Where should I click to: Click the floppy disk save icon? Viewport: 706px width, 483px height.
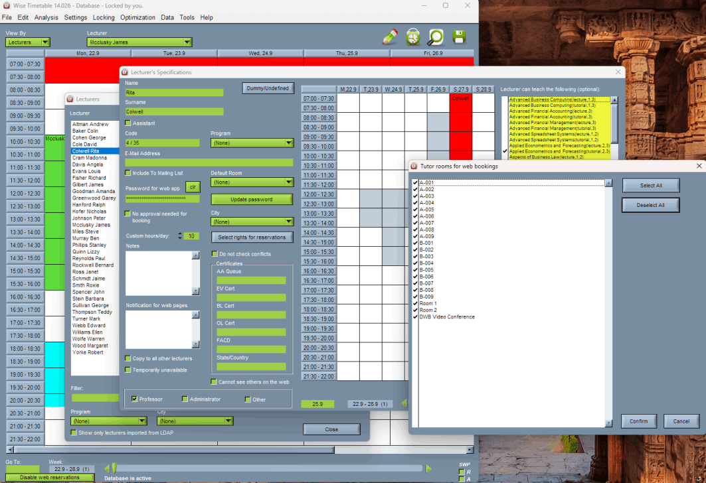pyautogui.click(x=458, y=37)
